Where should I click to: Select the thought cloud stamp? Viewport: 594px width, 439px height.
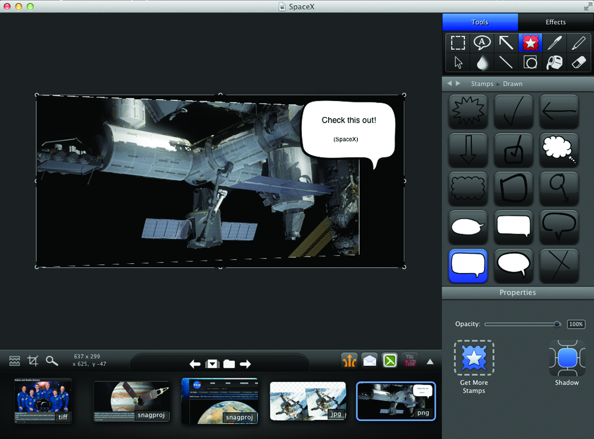(x=559, y=150)
